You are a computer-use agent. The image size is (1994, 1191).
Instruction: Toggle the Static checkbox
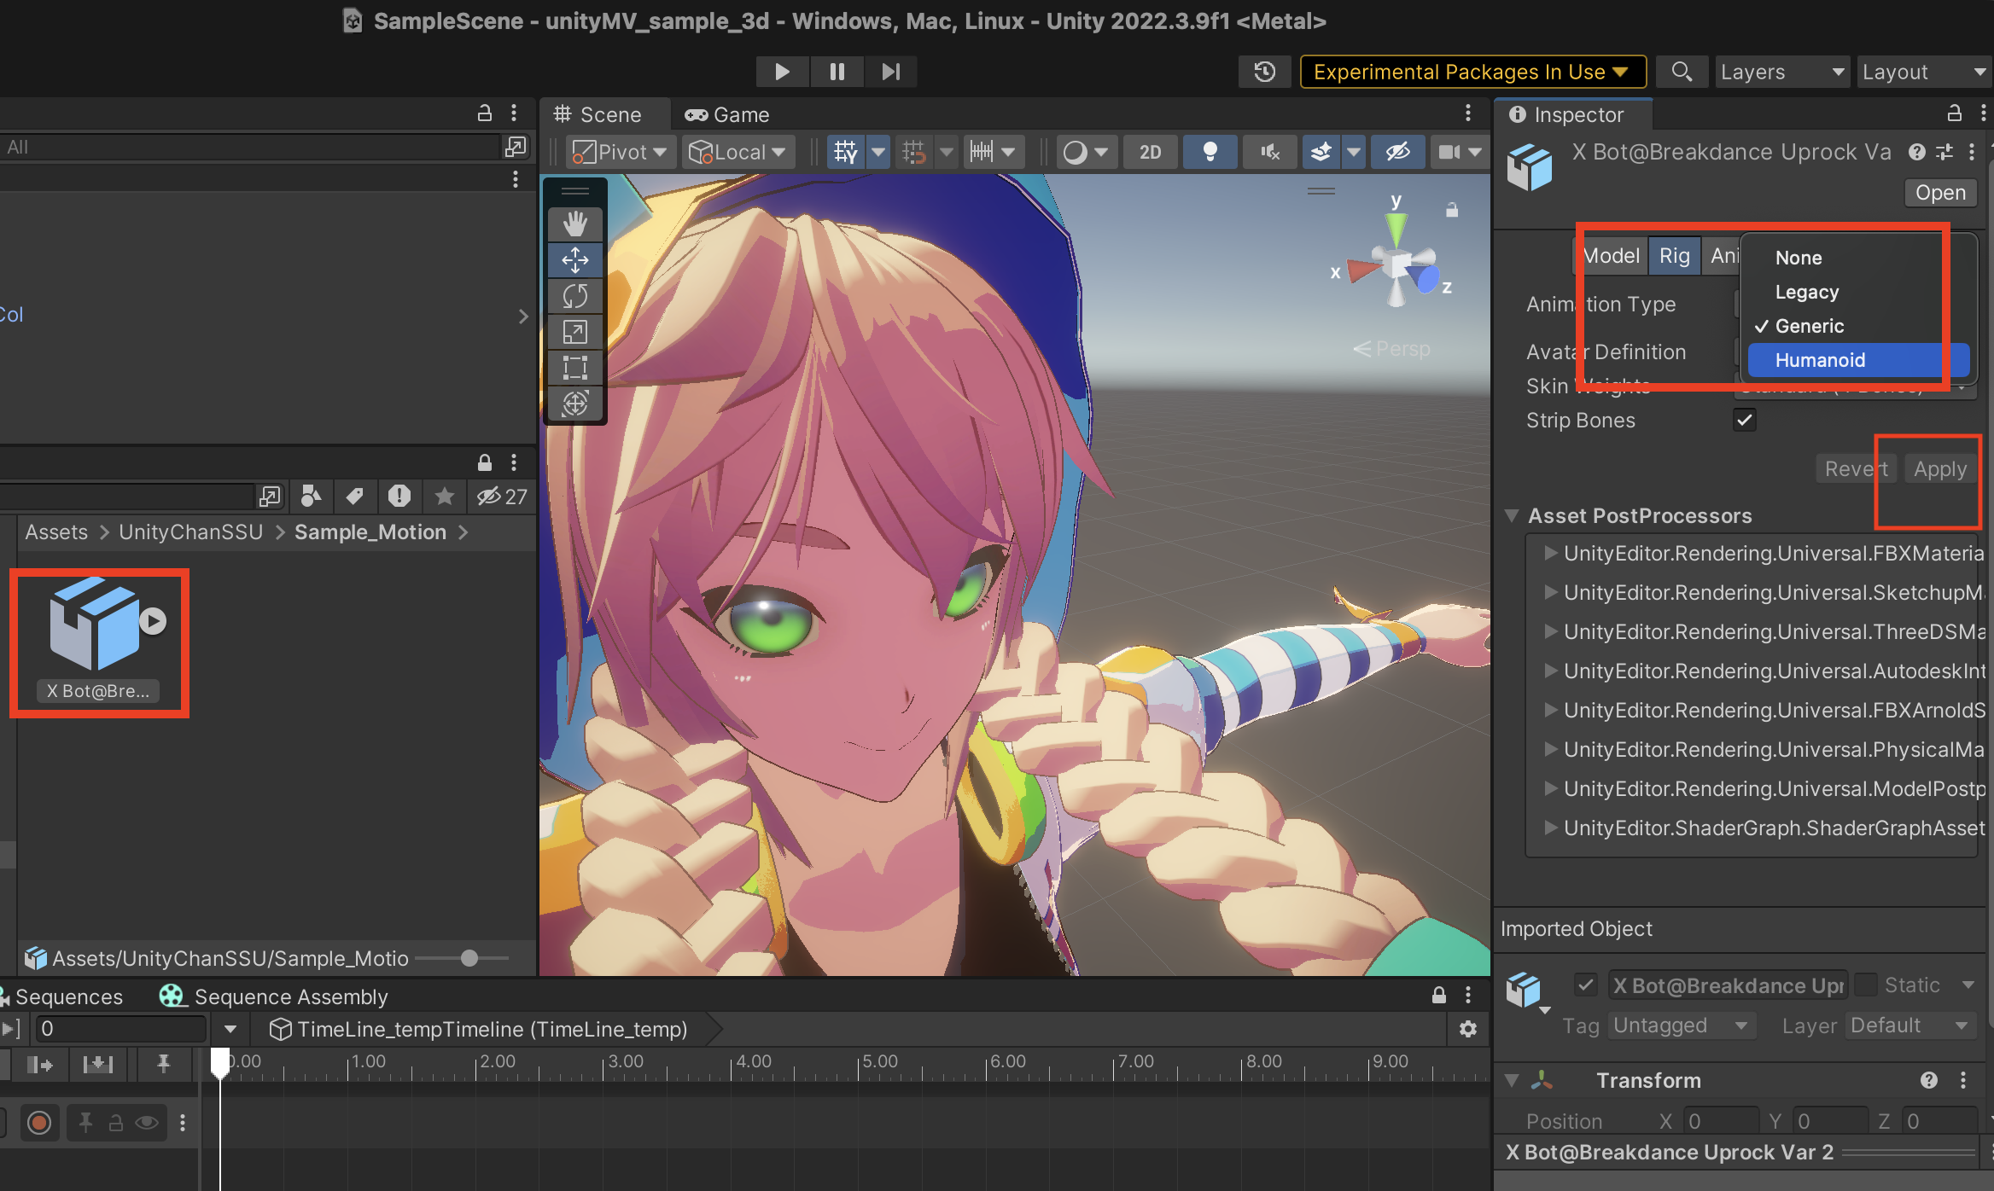(x=1866, y=985)
